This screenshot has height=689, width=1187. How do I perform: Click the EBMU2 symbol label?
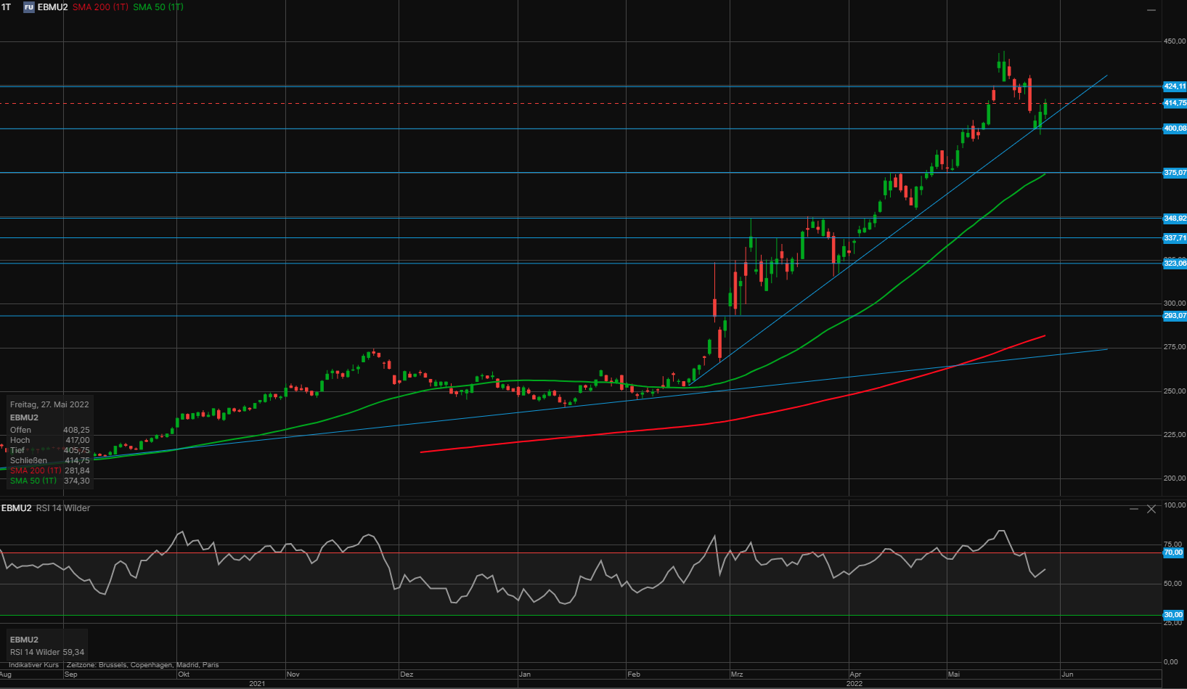pos(52,7)
